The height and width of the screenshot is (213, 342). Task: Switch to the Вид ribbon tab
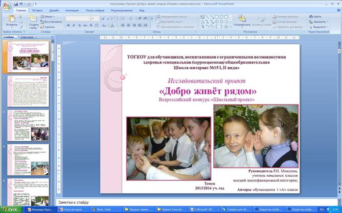[x=142, y=10]
